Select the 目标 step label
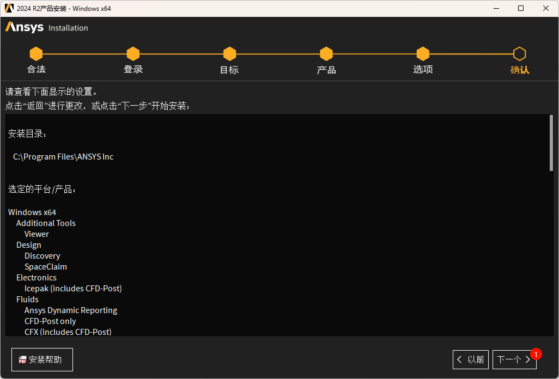The image size is (559, 379). point(229,70)
